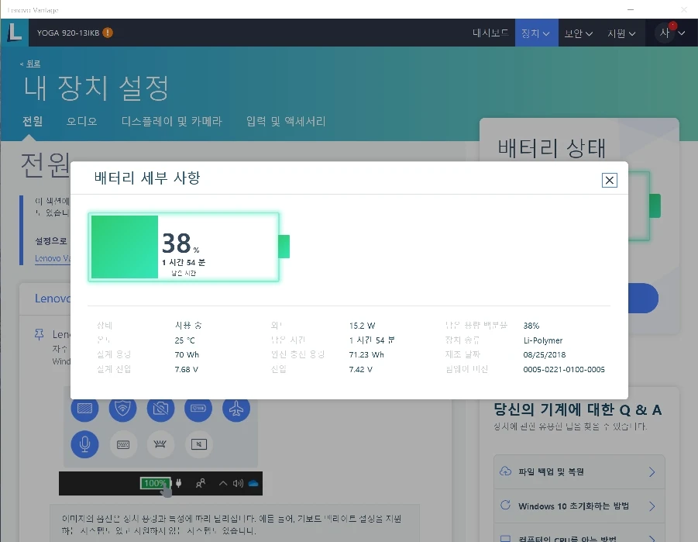Viewport: 698px width, 542px height.
Task: Toggle the airplane mode quick setting icon
Action: click(236, 409)
